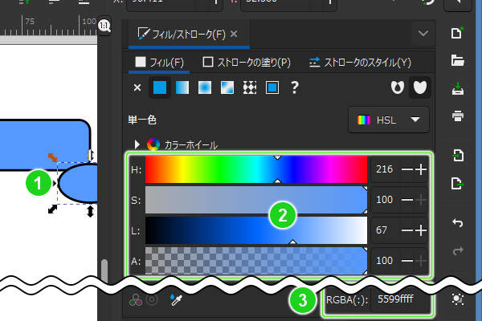Click the H hue rainbow slider
The width and height of the screenshot is (482, 321).
coord(256,169)
